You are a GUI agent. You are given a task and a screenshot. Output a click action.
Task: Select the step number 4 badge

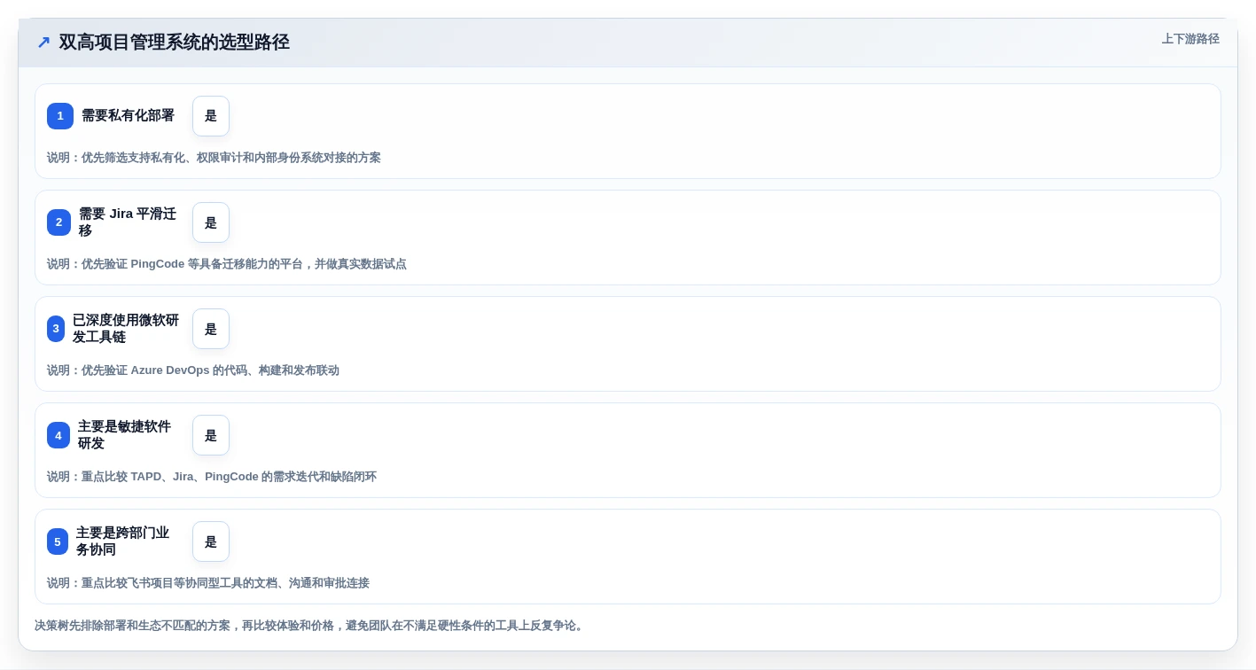click(x=59, y=435)
